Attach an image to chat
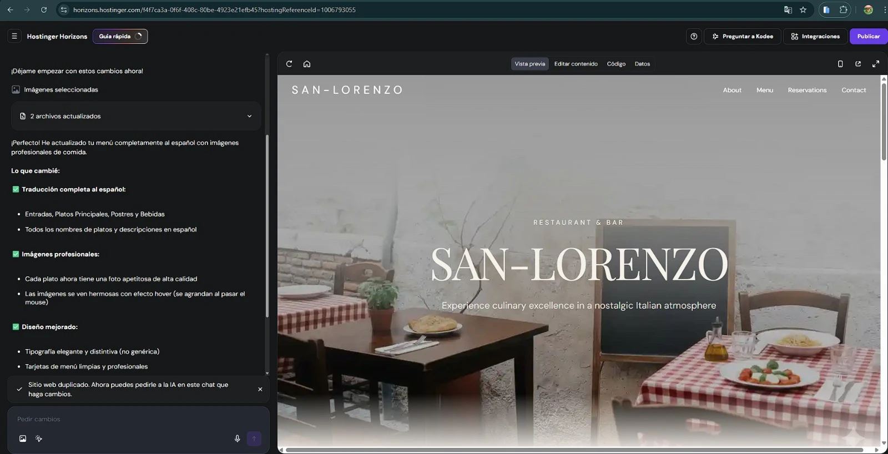 pos(23,438)
